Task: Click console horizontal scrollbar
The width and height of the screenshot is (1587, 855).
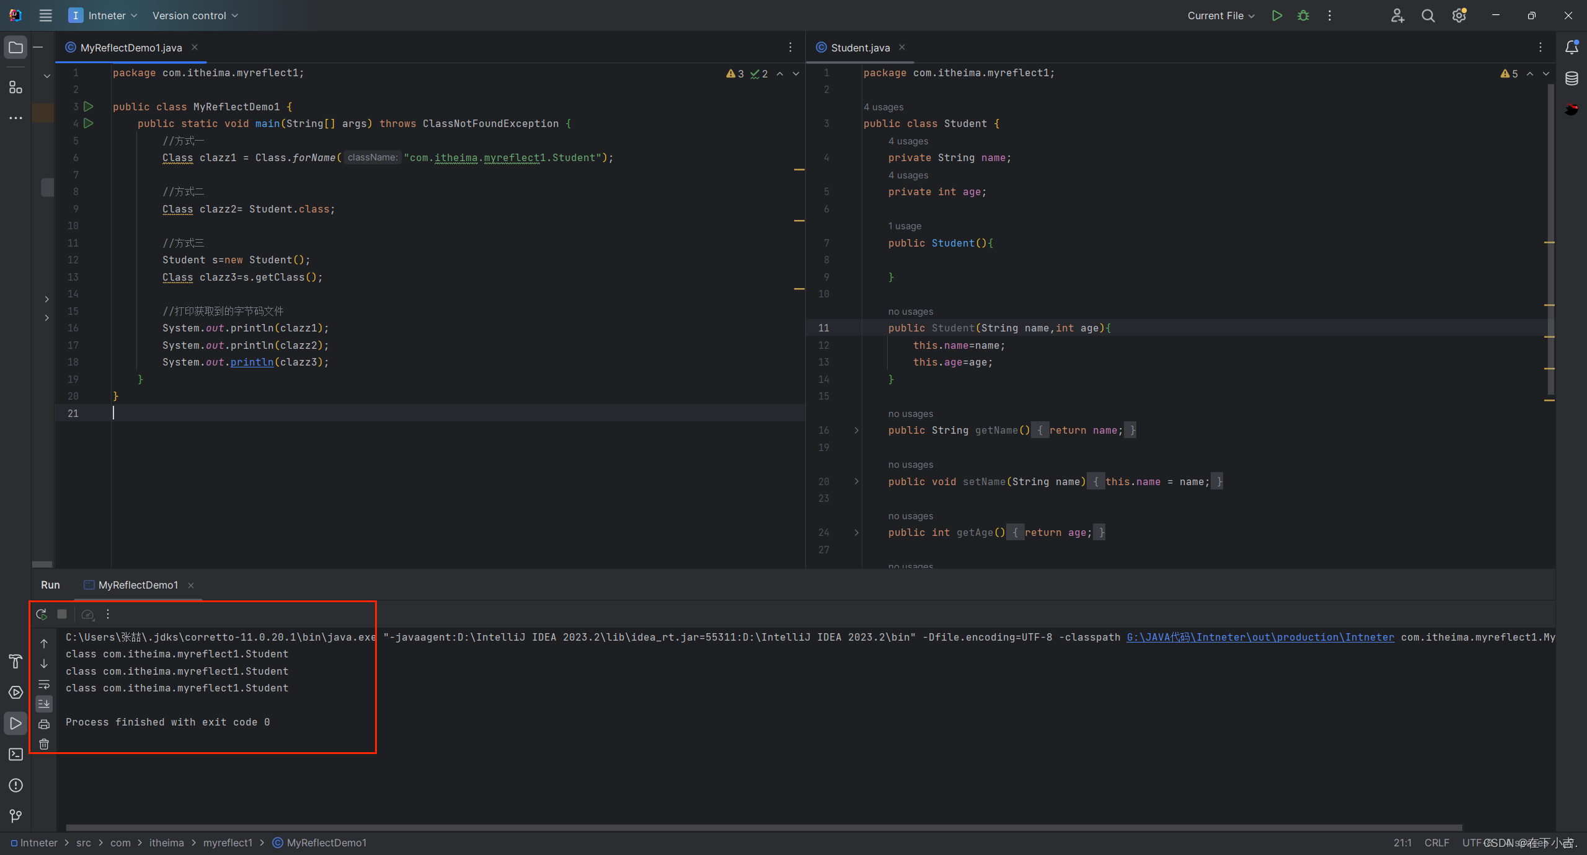Action: [764, 827]
